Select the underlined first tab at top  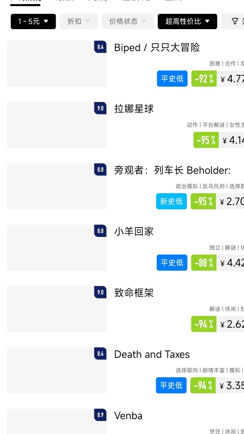(x=25, y=3)
